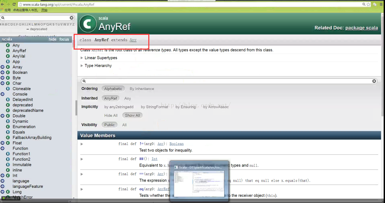The image size is (385, 203).
Task: Open the package scala related doc link
Action: coord(362,28)
